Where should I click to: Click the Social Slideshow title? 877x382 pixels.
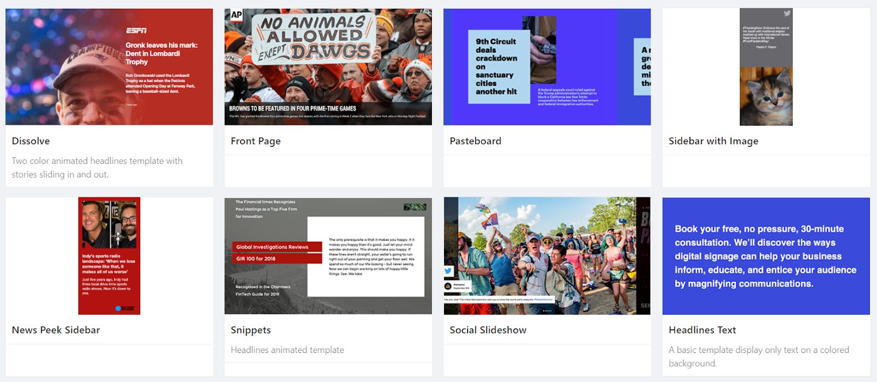click(488, 330)
